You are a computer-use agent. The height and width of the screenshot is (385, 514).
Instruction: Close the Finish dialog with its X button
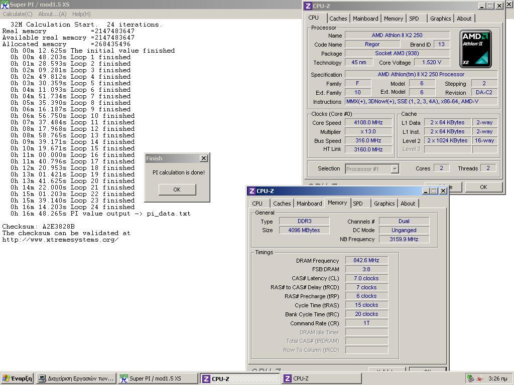204,158
